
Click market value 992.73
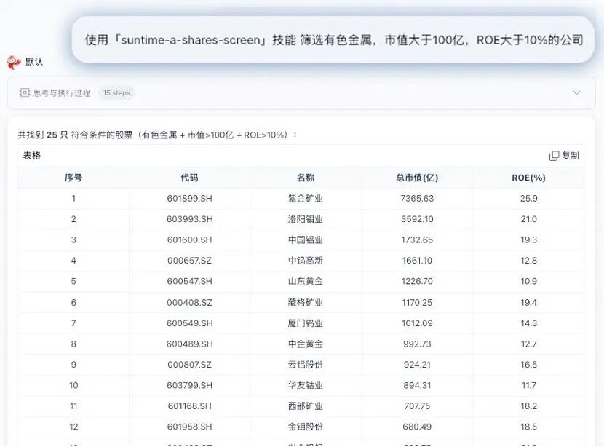(x=417, y=344)
